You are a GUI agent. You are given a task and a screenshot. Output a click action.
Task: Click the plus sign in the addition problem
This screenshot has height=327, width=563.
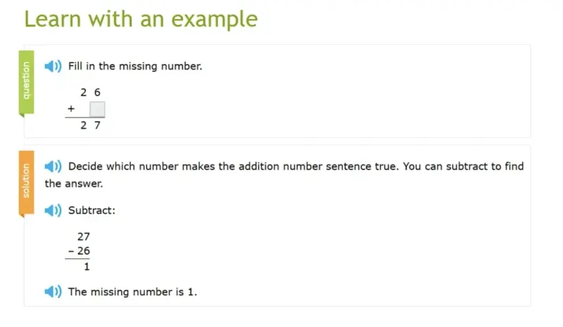[72, 110]
